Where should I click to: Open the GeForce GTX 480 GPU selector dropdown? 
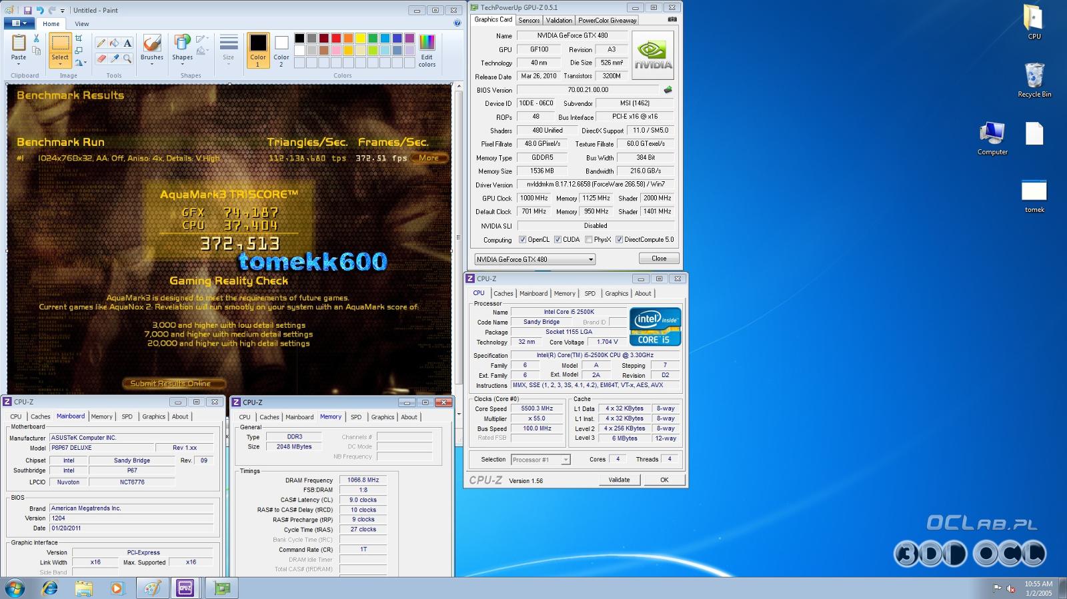(x=535, y=259)
